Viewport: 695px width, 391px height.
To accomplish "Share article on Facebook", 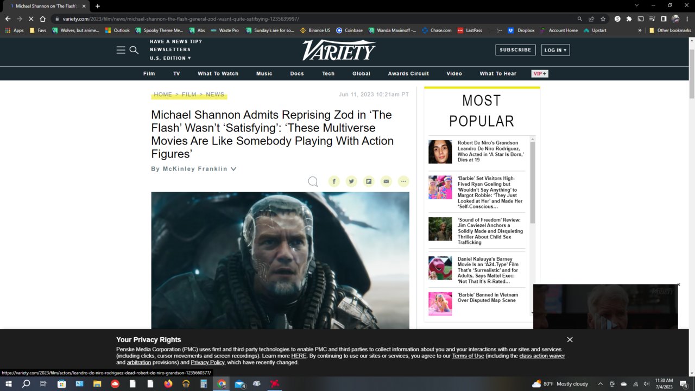I will (x=334, y=181).
